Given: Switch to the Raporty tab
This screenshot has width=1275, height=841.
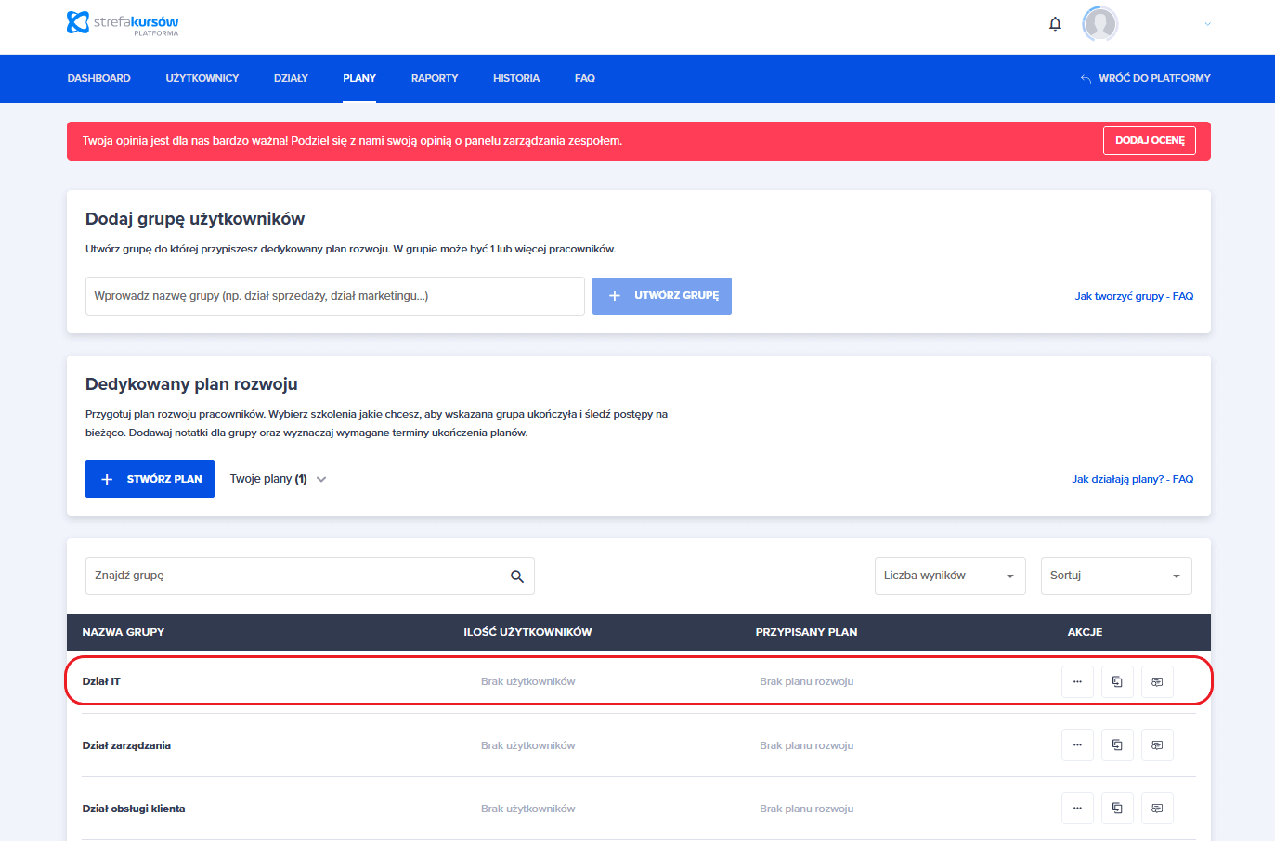Looking at the screenshot, I should 435,78.
